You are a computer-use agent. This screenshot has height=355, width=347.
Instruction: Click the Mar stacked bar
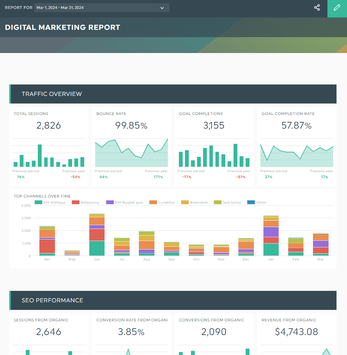click(321, 244)
